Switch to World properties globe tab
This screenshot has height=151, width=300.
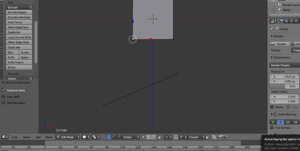(x=296, y=21)
